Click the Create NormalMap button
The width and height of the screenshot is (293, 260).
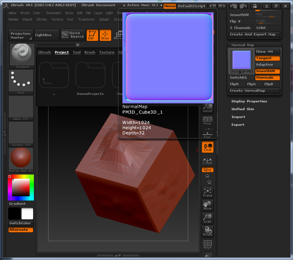255,91
